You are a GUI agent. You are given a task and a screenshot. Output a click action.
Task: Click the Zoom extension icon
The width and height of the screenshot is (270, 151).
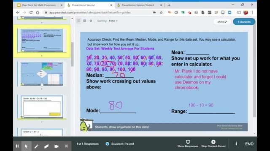pos(229,13)
